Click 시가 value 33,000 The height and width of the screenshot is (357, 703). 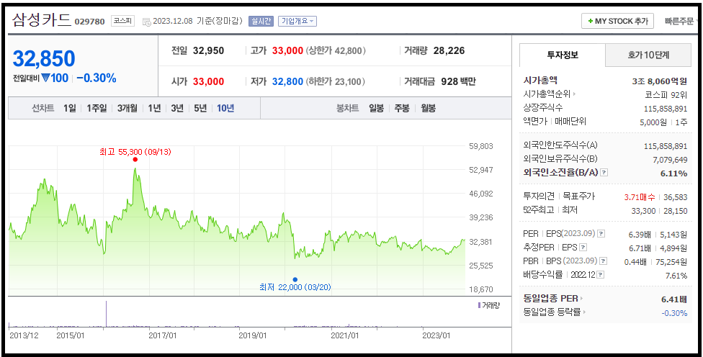(x=208, y=81)
